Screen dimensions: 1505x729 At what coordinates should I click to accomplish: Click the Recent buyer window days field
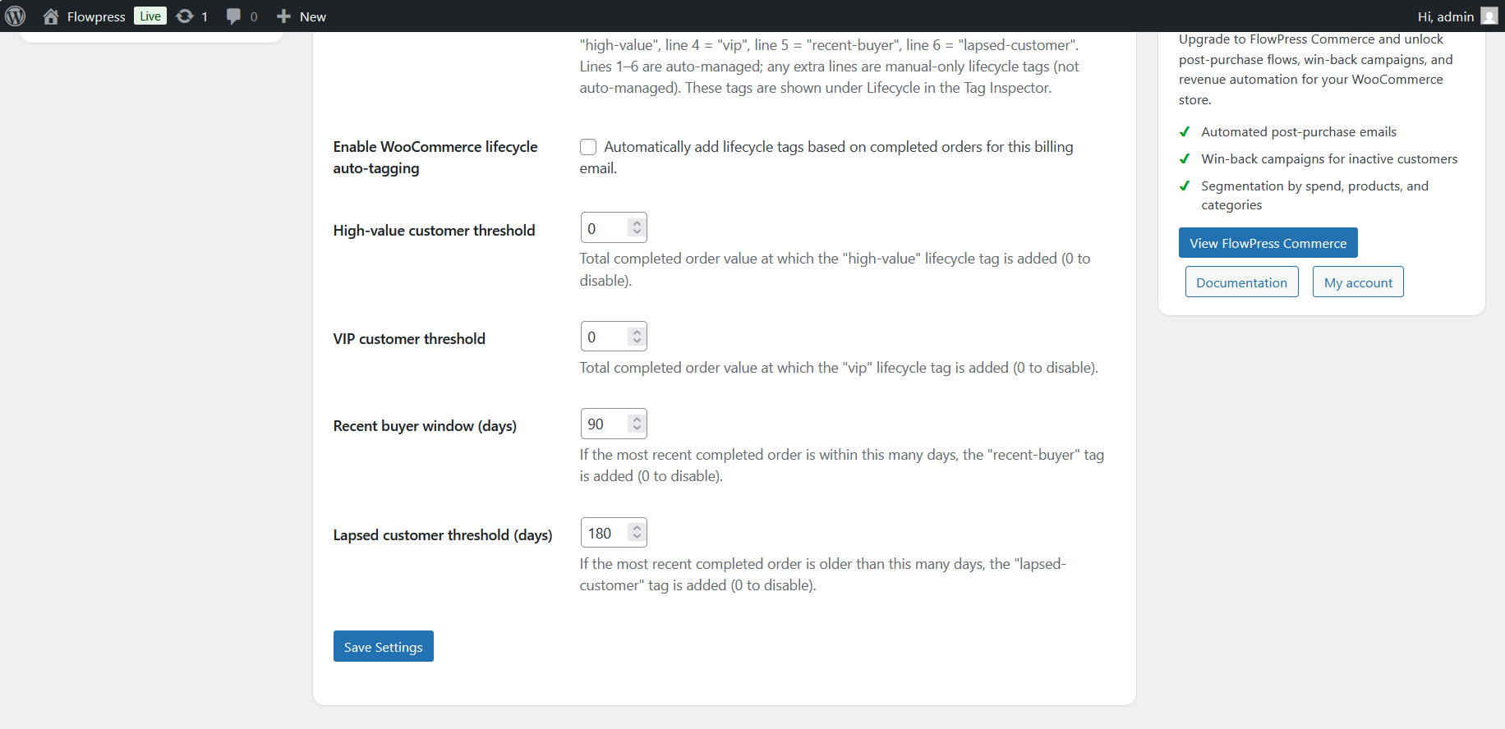coord(614,424)
